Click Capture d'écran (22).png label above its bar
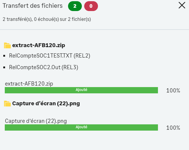The width and height of the screenshot is (189, 150). [36, 121]
